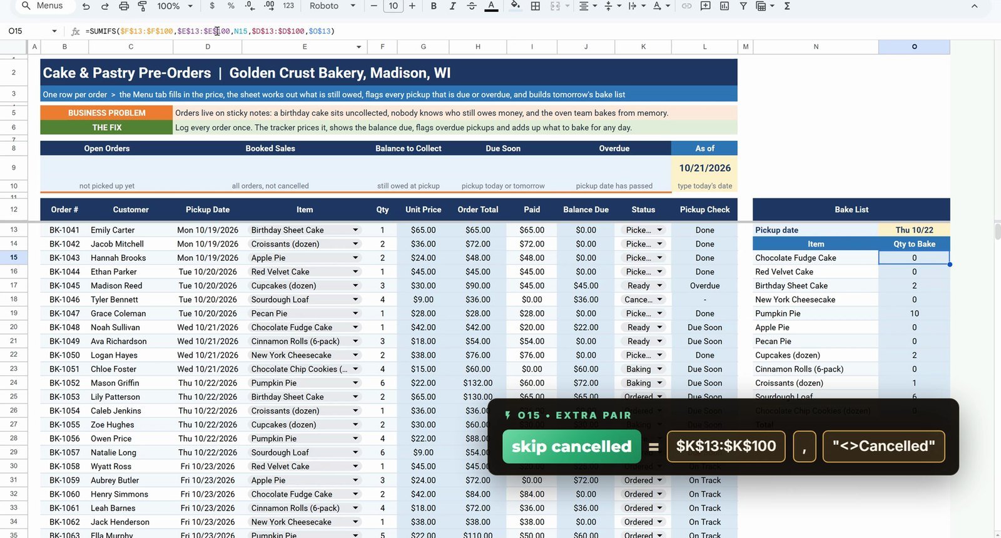
Task: Activate the paint format tool
Action: click(x=142, y=6)
